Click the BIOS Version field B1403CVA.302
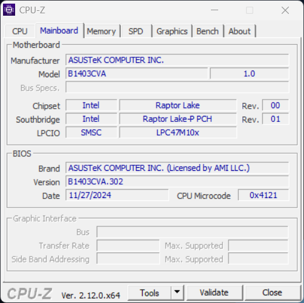Image resolution: width=304 pixels, height=303 pixels. click(177, 182)
